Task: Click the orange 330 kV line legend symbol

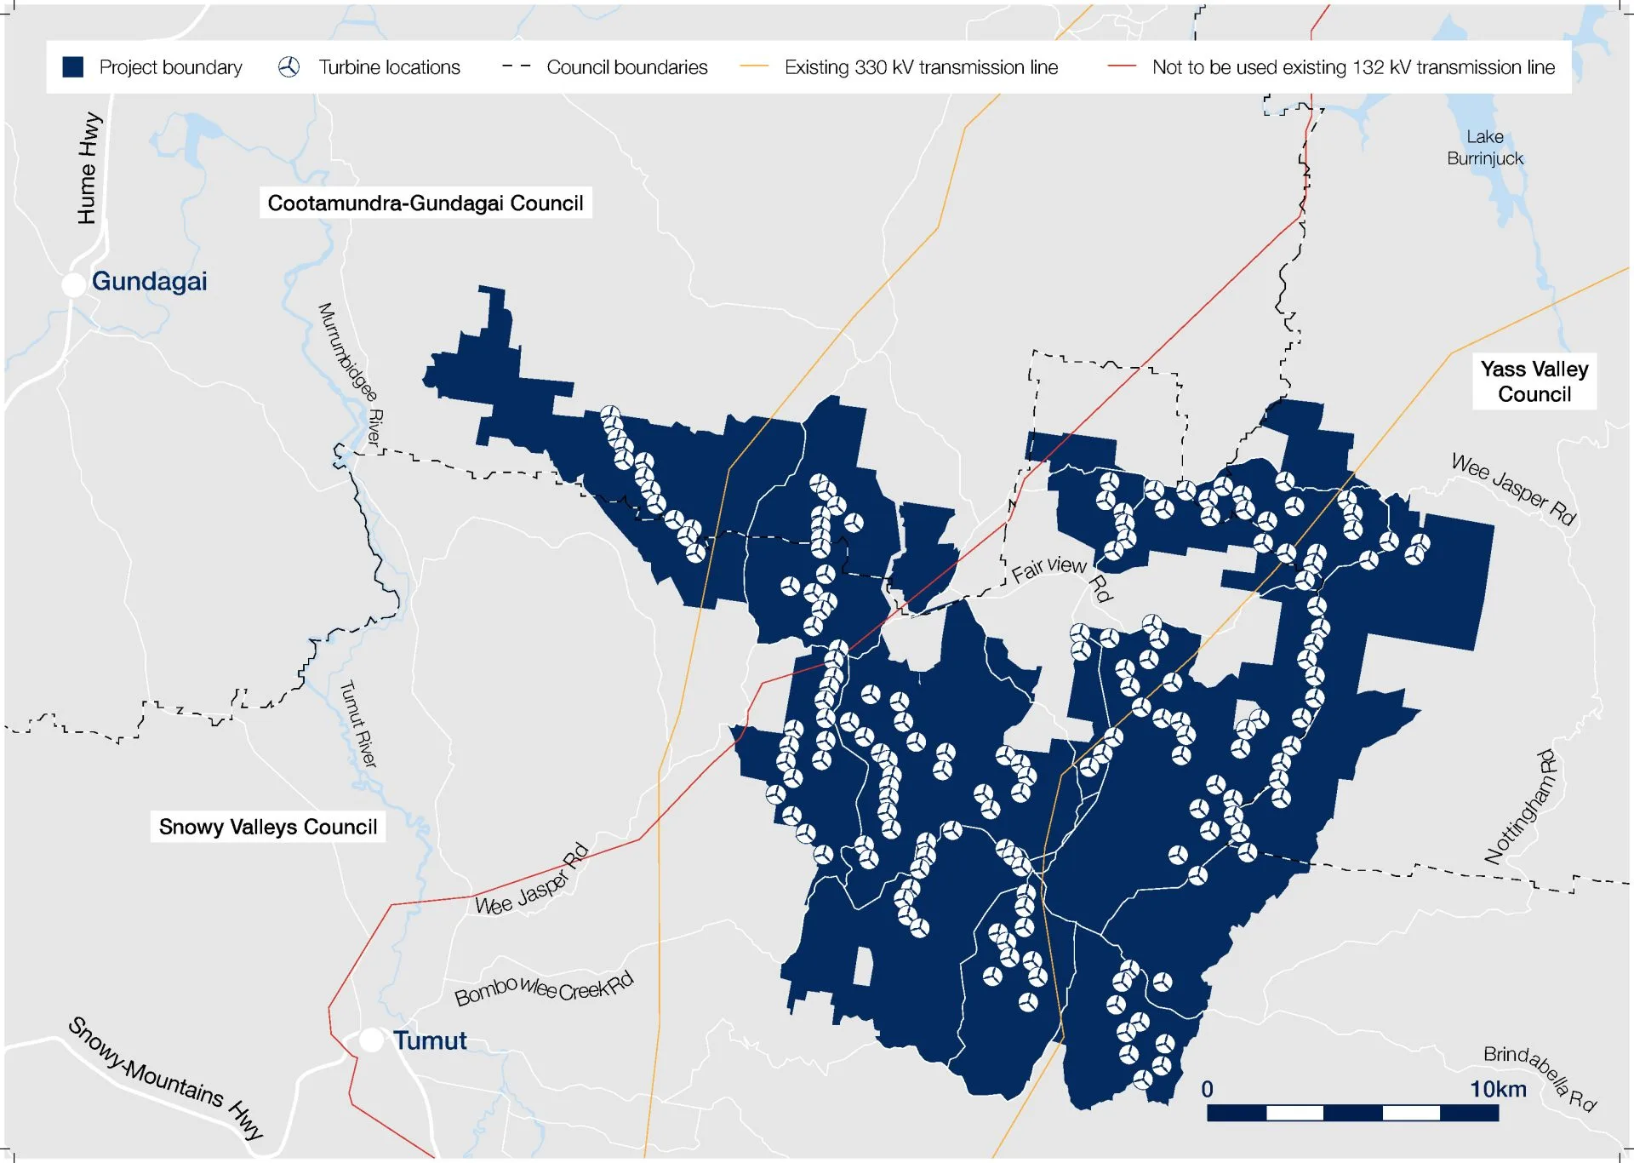Action: (x=754, y=66)
